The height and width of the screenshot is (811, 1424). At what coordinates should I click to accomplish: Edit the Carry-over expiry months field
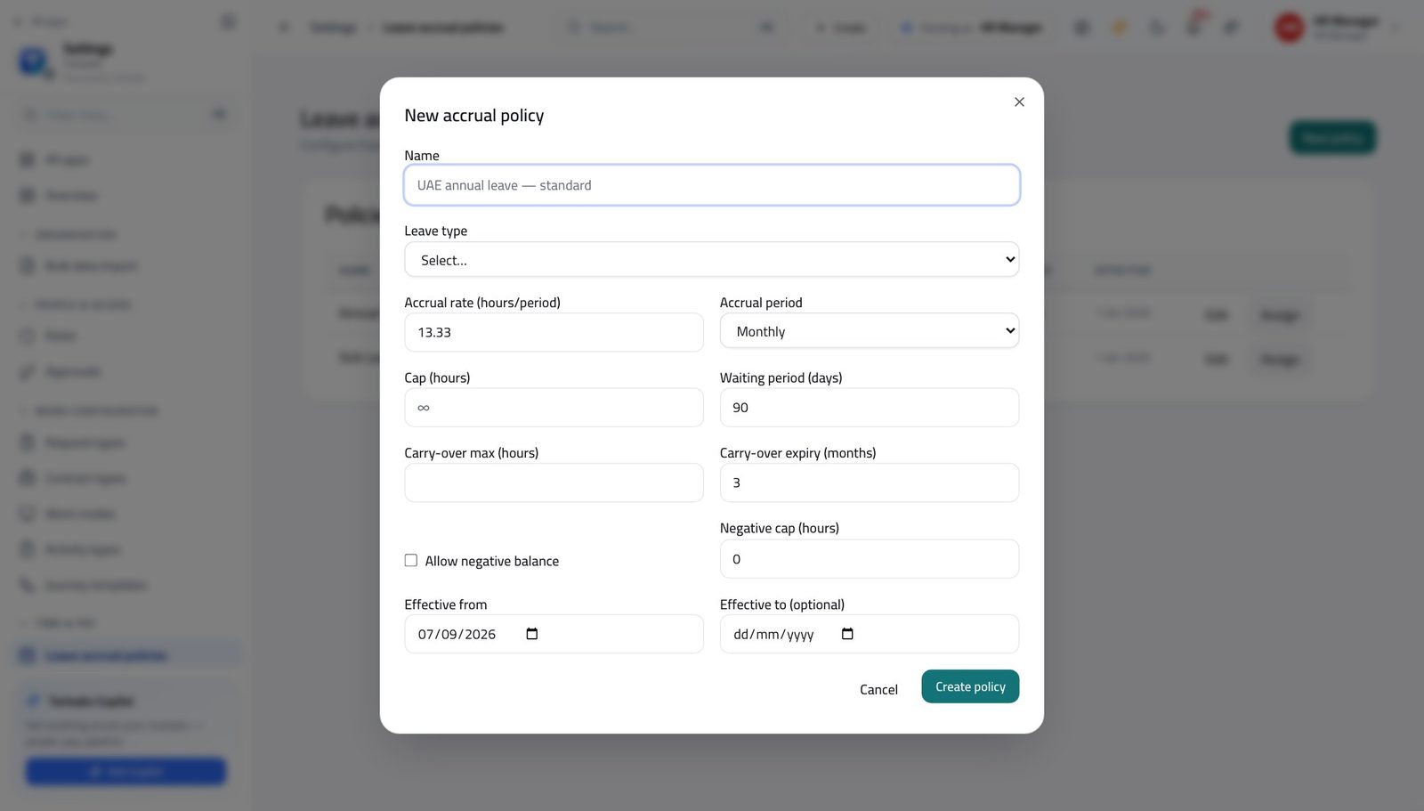(x=870, y=483)
